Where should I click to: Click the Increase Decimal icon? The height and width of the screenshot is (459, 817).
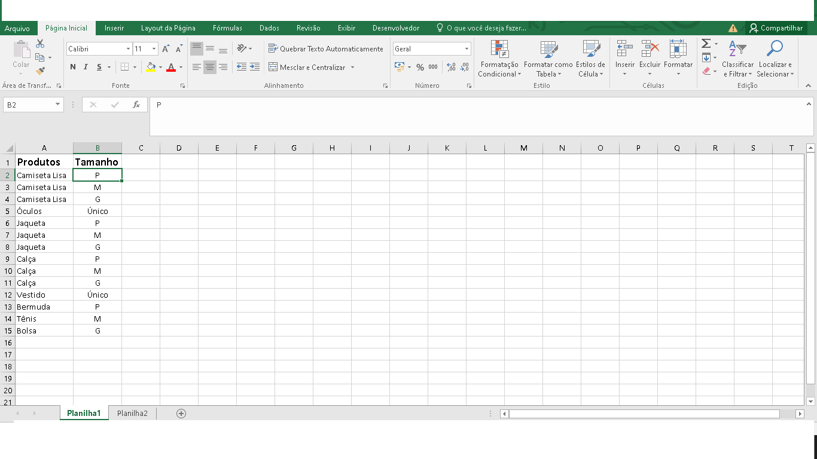tap(451, 67)
